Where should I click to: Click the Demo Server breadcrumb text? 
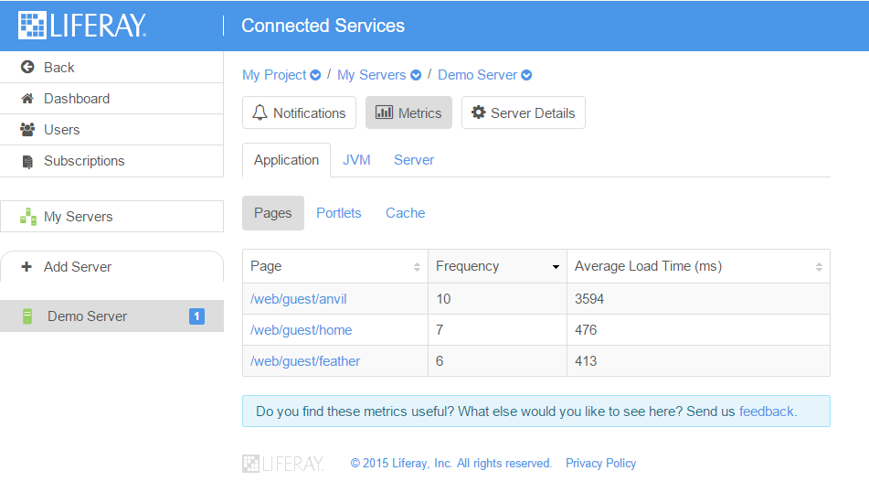point(477,75)
